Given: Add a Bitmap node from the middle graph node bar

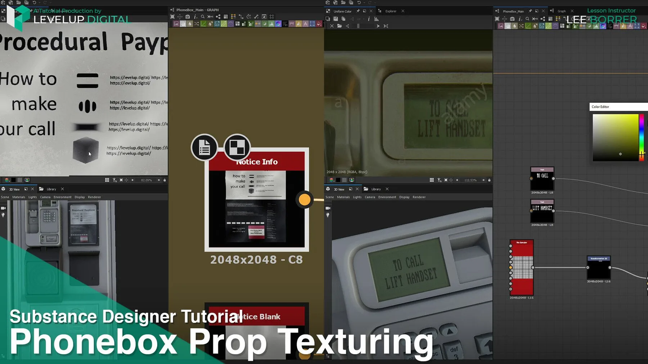Looking at the screenshot, I should pos(176,24).
